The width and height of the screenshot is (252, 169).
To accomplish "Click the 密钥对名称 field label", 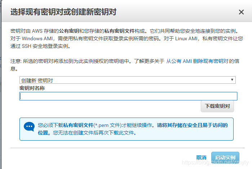I will (x=32, y=88).
